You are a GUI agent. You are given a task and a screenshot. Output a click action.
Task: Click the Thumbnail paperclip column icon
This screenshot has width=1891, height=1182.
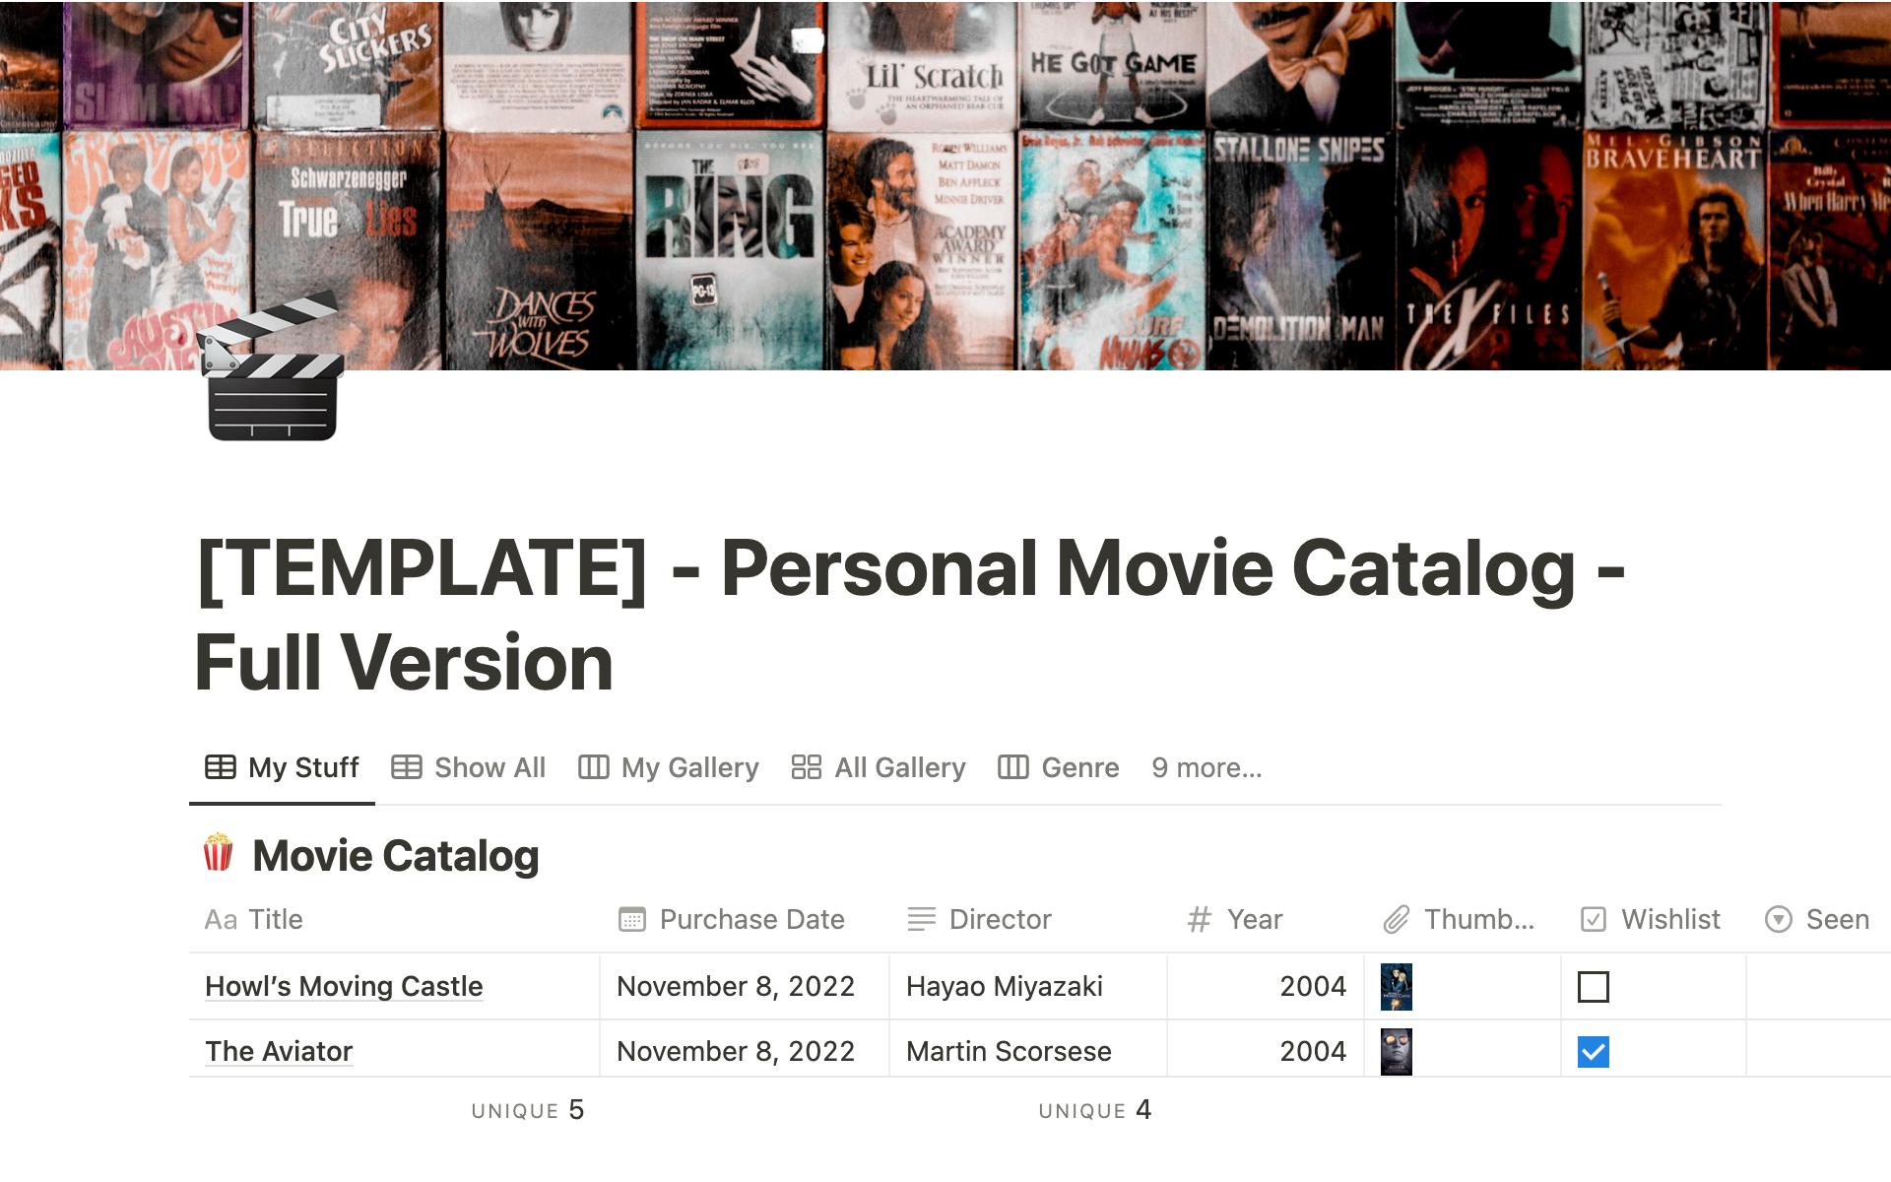coord(1396,919)
